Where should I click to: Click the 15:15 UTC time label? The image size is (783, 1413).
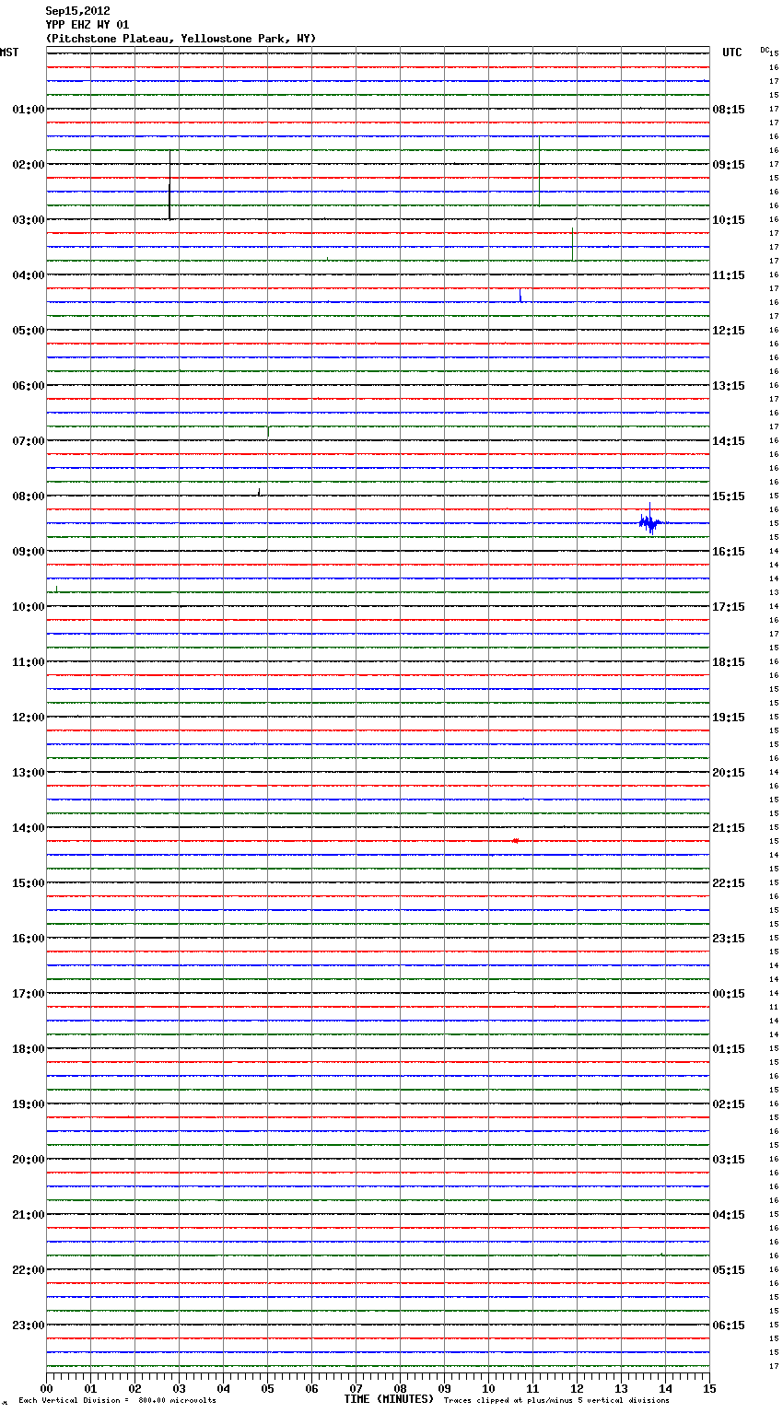click(729, 496)
